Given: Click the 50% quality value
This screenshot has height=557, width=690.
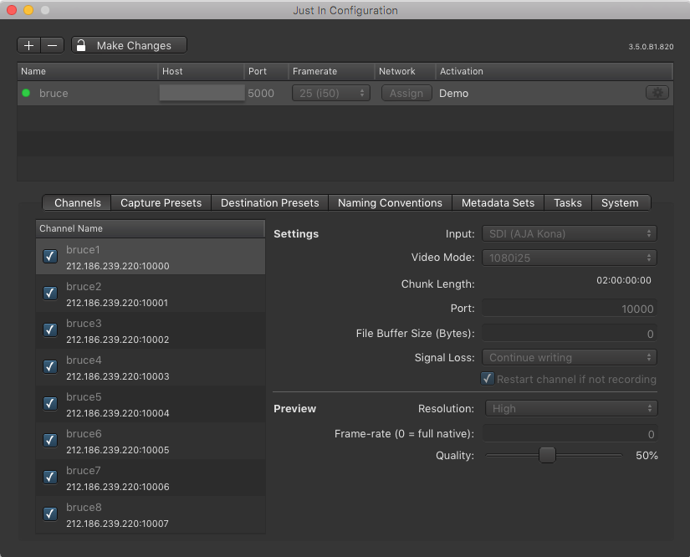Looking at the screenshot, I should tap(647, 455).
